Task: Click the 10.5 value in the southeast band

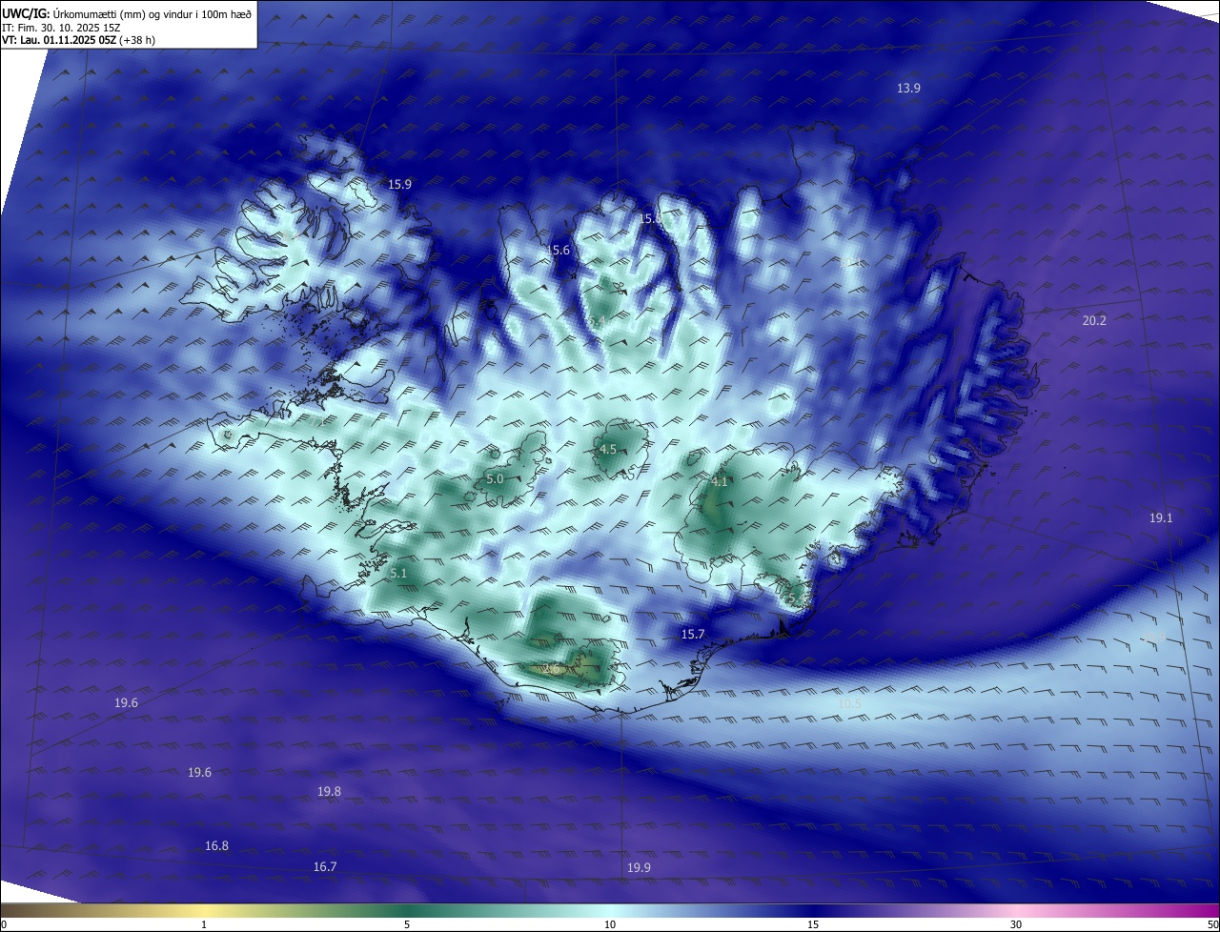Action: [x=849, y=703]
